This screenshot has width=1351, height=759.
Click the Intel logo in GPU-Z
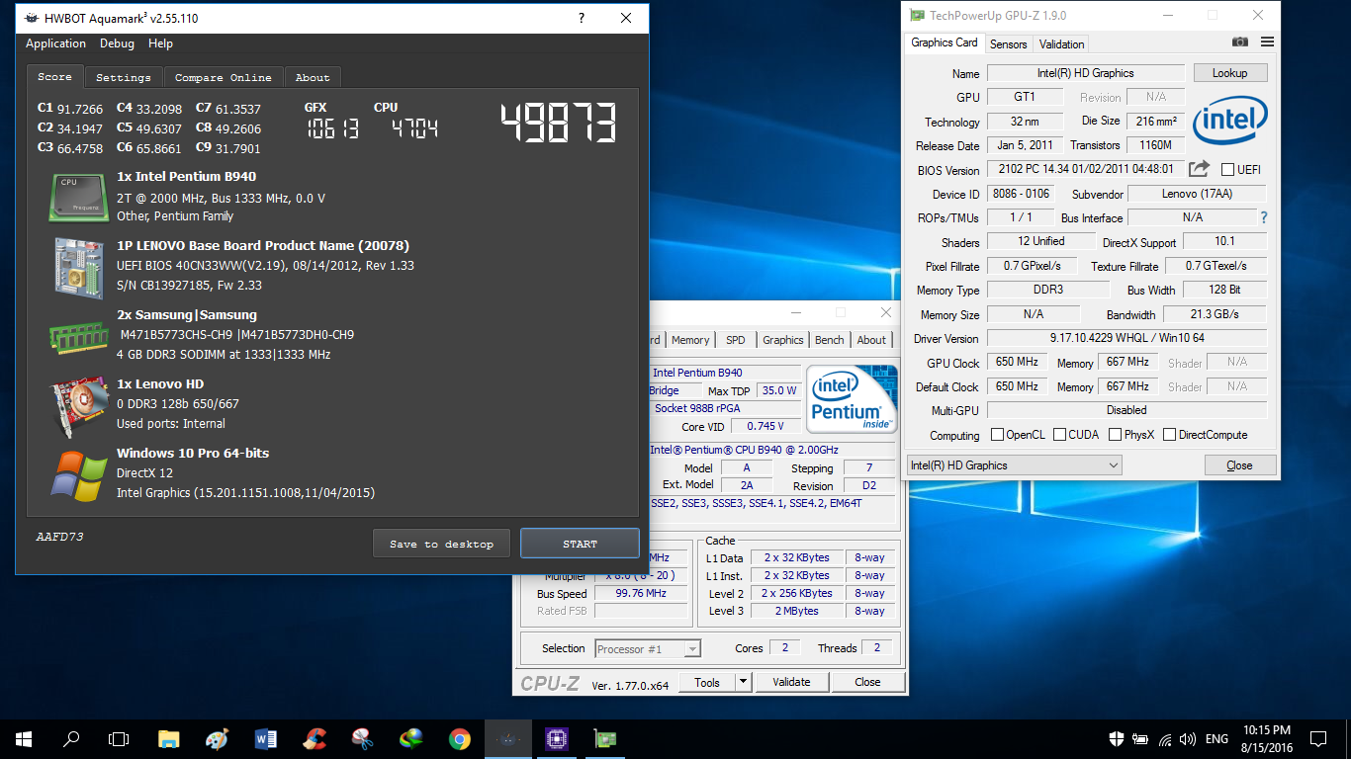pyautogui.click(x=1229, y=122)
